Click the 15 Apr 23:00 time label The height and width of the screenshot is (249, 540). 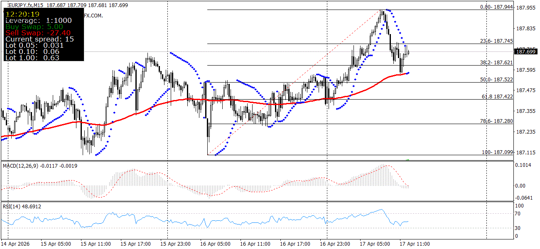click(x=175, y=244)
